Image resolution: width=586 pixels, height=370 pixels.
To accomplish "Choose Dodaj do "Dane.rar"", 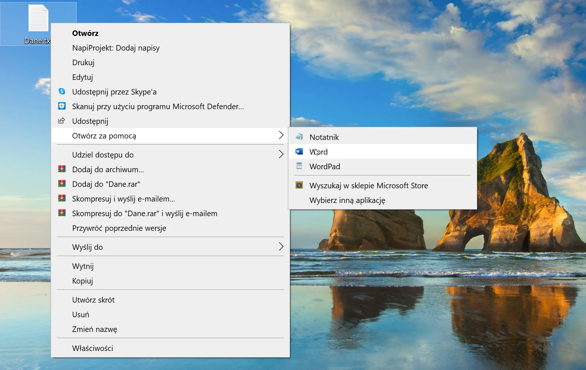I will tap(170, 184).
